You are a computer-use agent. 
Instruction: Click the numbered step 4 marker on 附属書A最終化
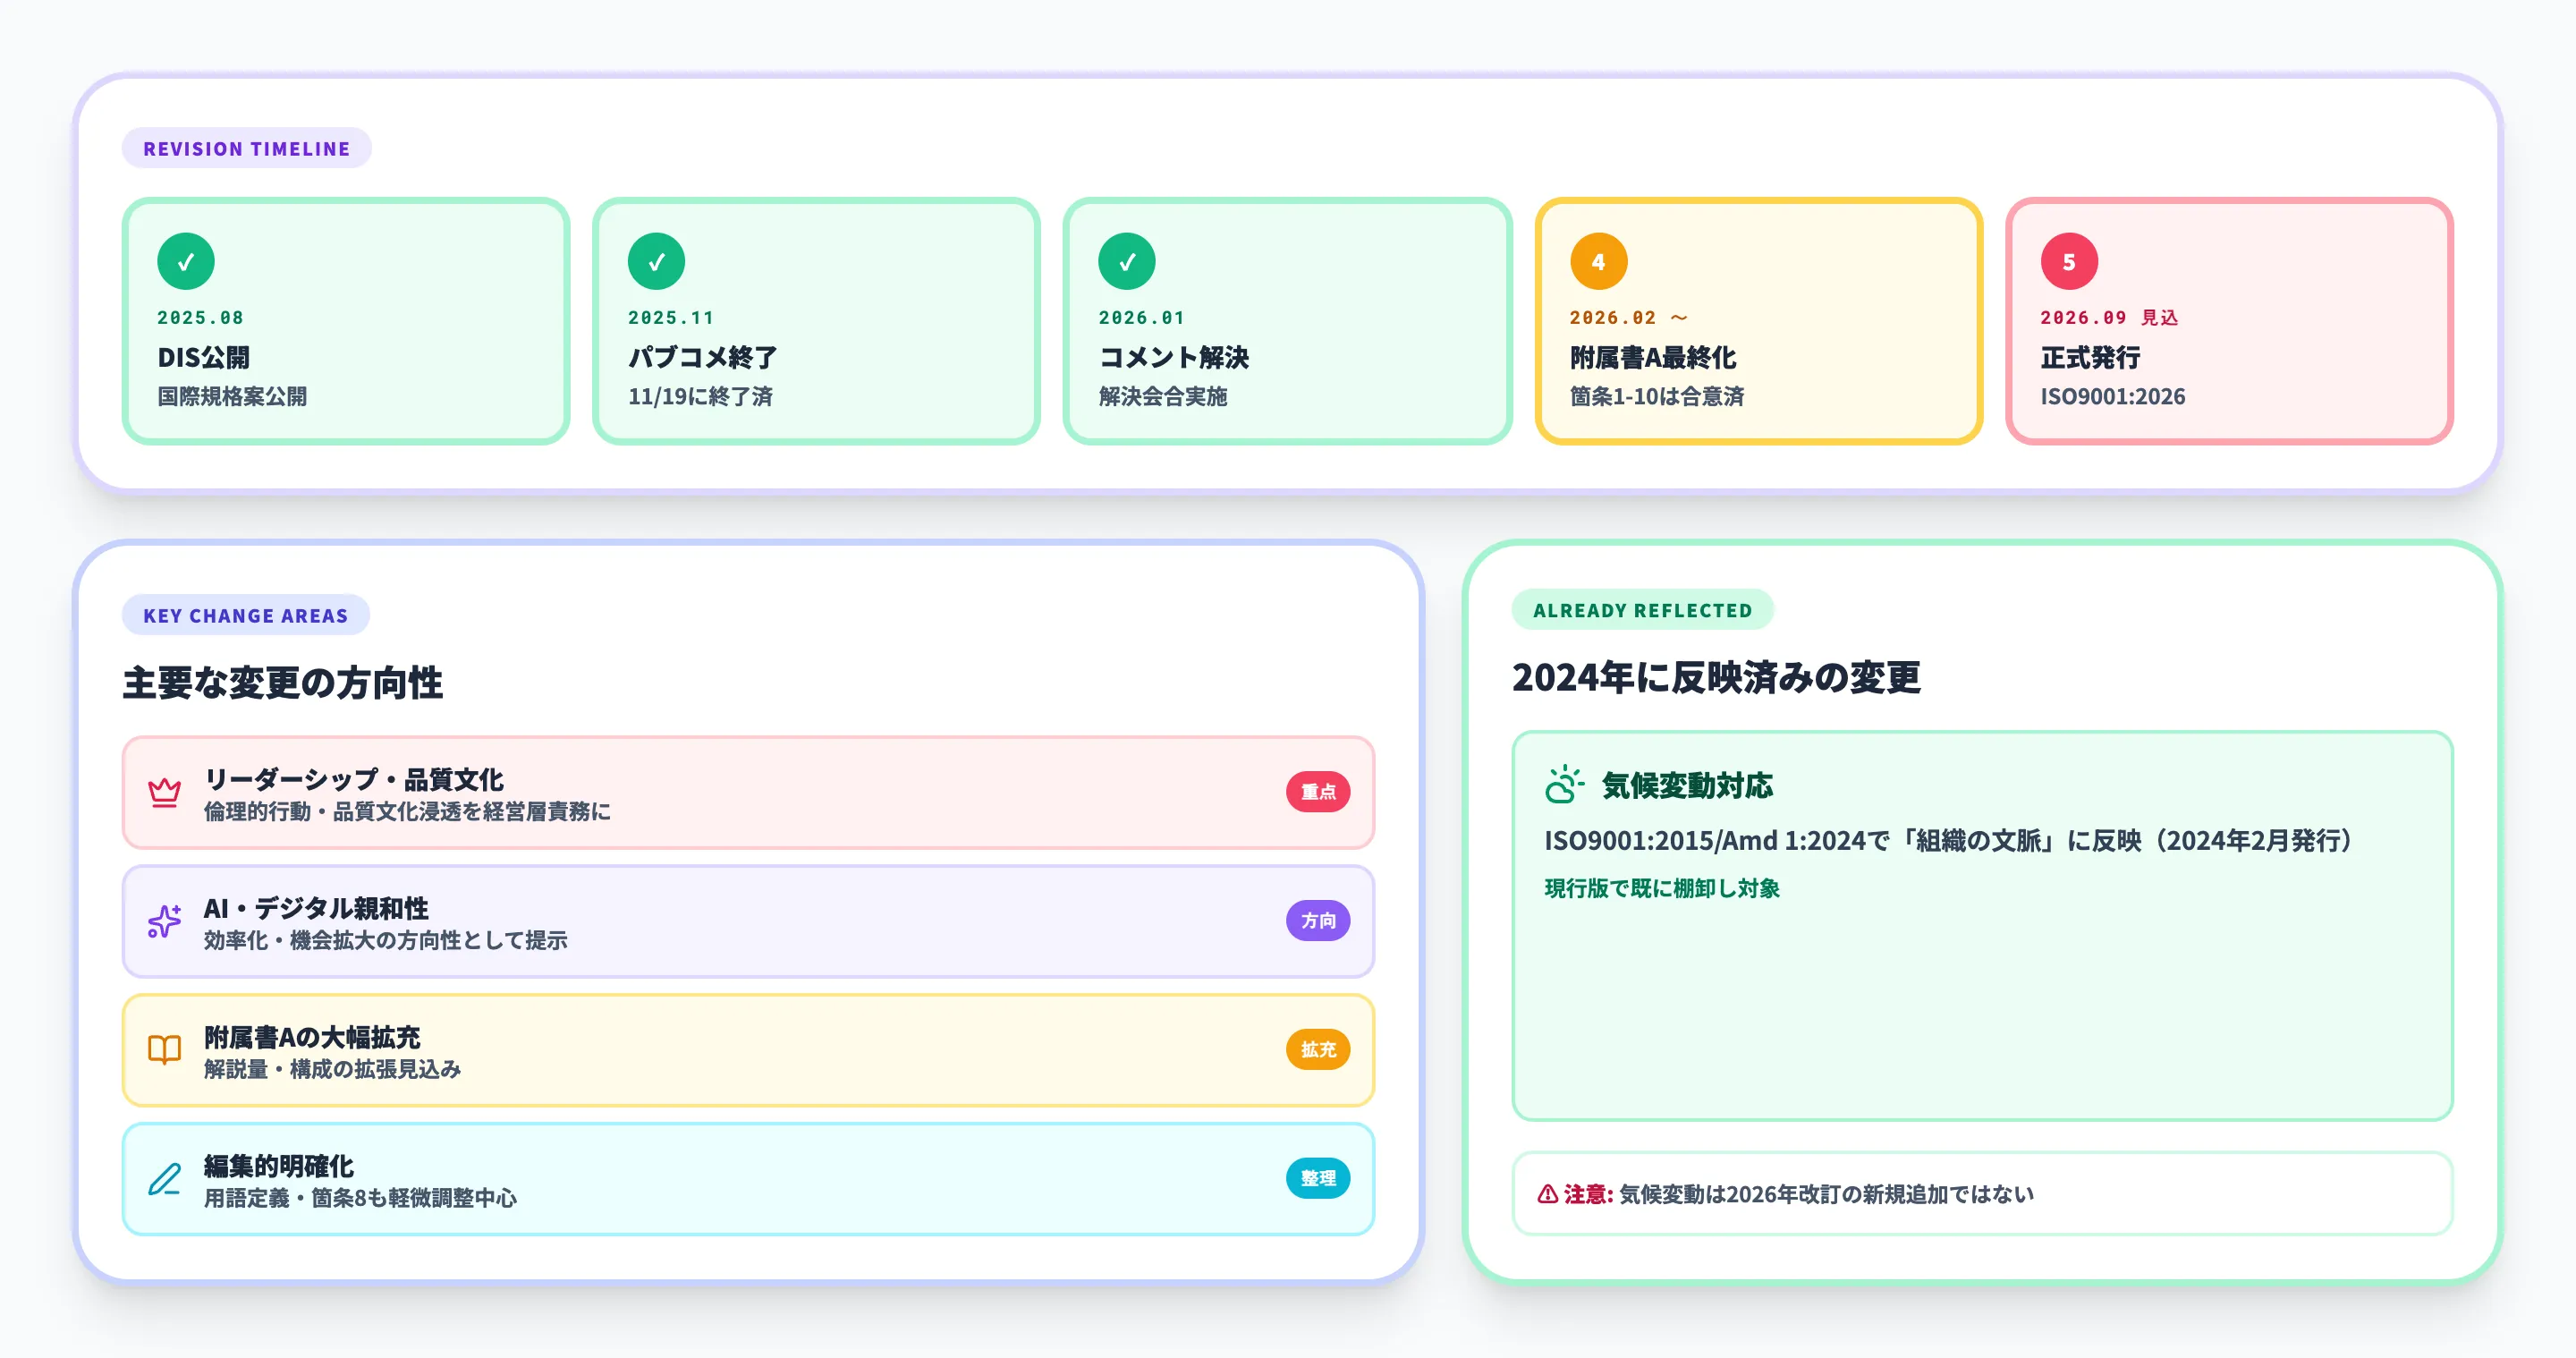(x=1600, y=260)
